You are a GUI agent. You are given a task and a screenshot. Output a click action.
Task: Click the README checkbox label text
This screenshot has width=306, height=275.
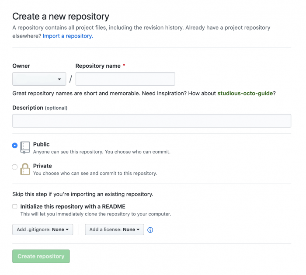73,206
